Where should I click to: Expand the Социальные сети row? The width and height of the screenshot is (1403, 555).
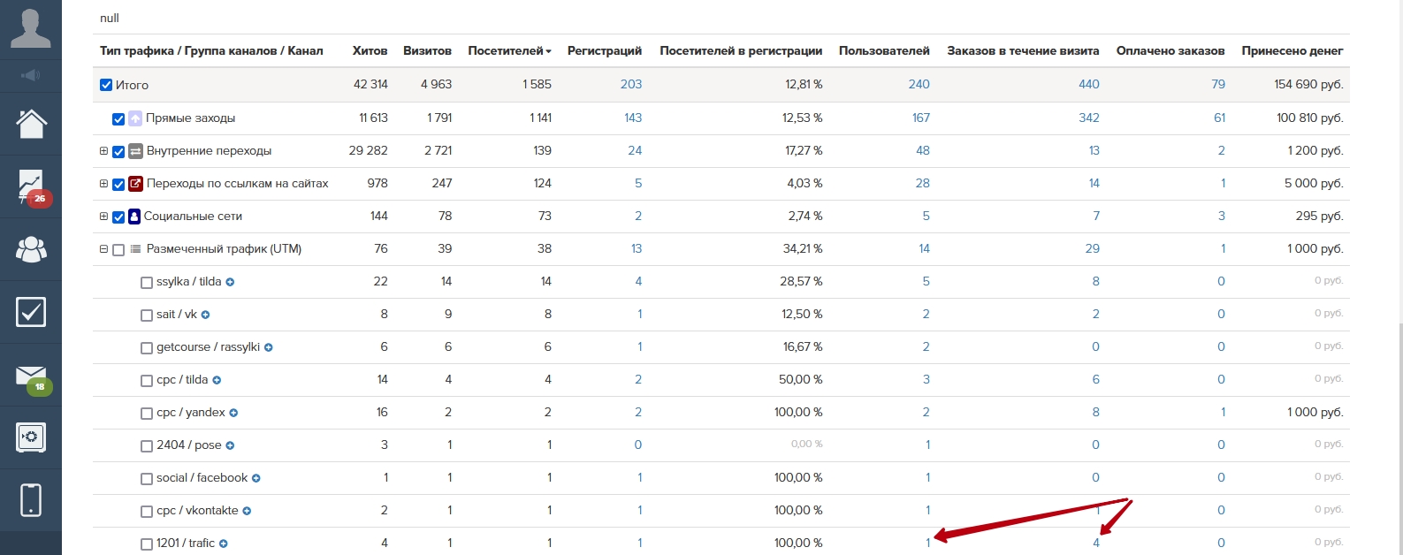click(103, 217)
